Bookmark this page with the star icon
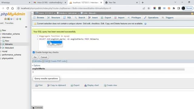This screenshot has width=194, height=109. [149, 8]
